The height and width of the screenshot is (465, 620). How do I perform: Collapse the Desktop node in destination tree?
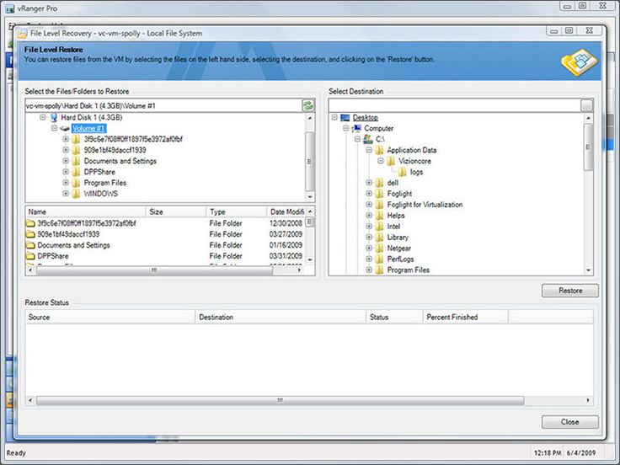click(334, 117)
